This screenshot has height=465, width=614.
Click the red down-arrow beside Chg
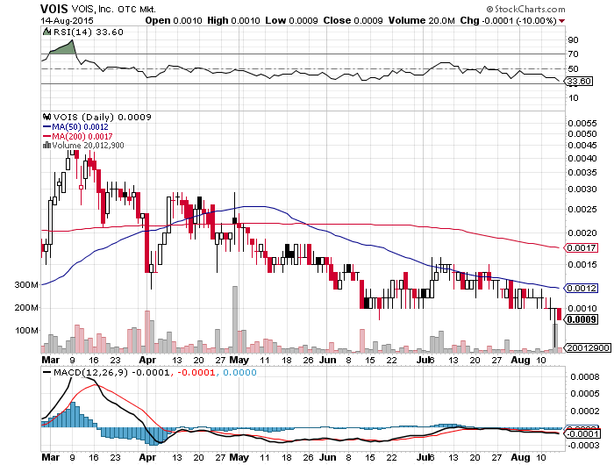pyautogui.click(x=562, y=21)
